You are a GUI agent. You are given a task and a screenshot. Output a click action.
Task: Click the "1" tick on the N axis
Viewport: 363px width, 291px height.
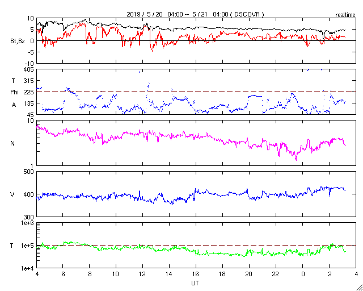point(32,166)
